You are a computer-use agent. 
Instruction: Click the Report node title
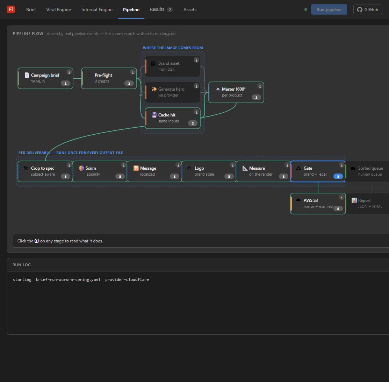coord(364,200)
